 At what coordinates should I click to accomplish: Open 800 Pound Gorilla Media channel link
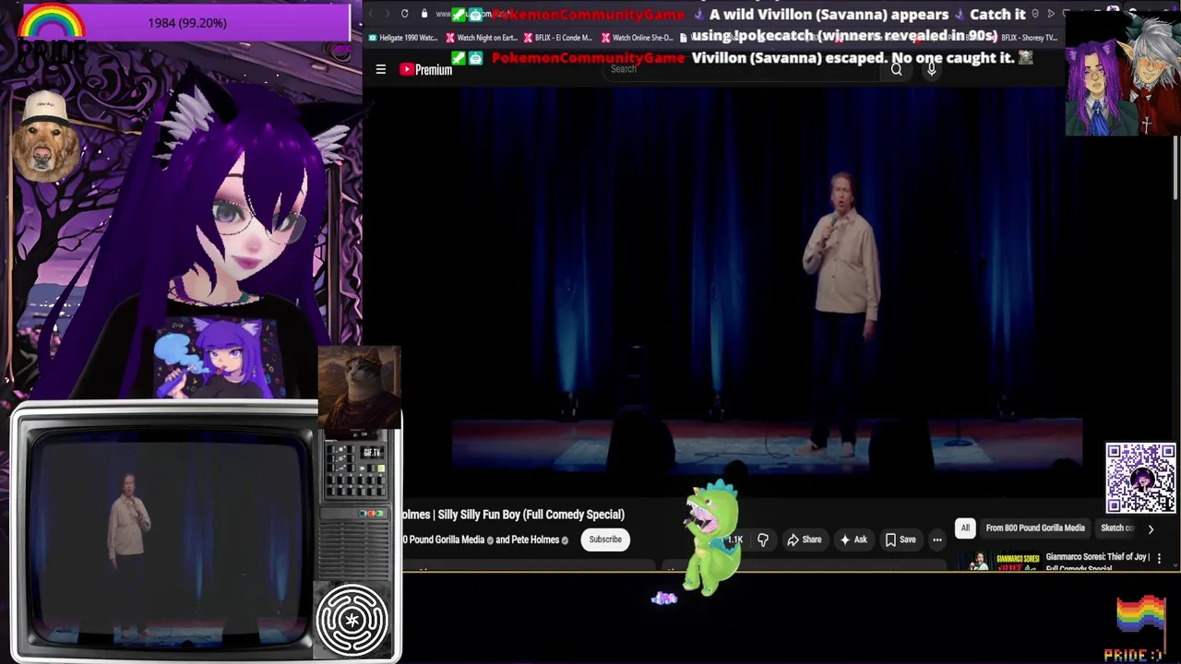pyautogui.click(x=443, y=539)
